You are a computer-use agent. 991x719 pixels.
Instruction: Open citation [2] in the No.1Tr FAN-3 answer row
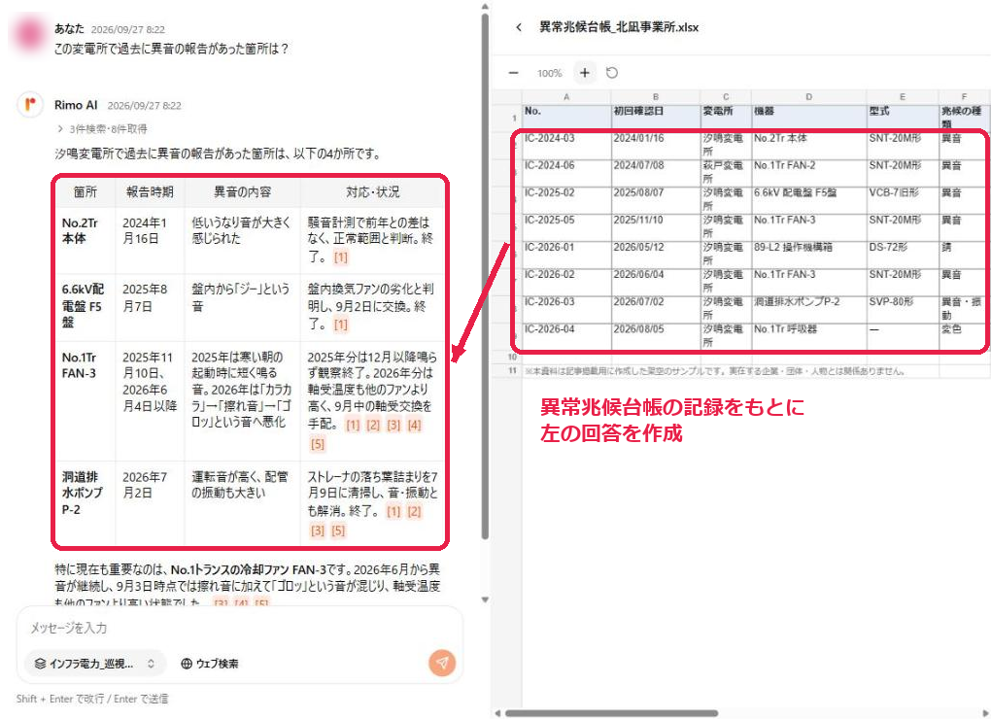(x=373, y=426)
